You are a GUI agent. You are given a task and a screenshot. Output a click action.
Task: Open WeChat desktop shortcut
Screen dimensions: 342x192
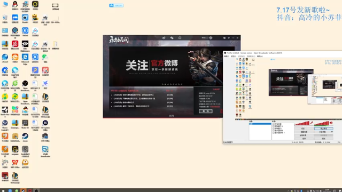(x=45, y=58)
